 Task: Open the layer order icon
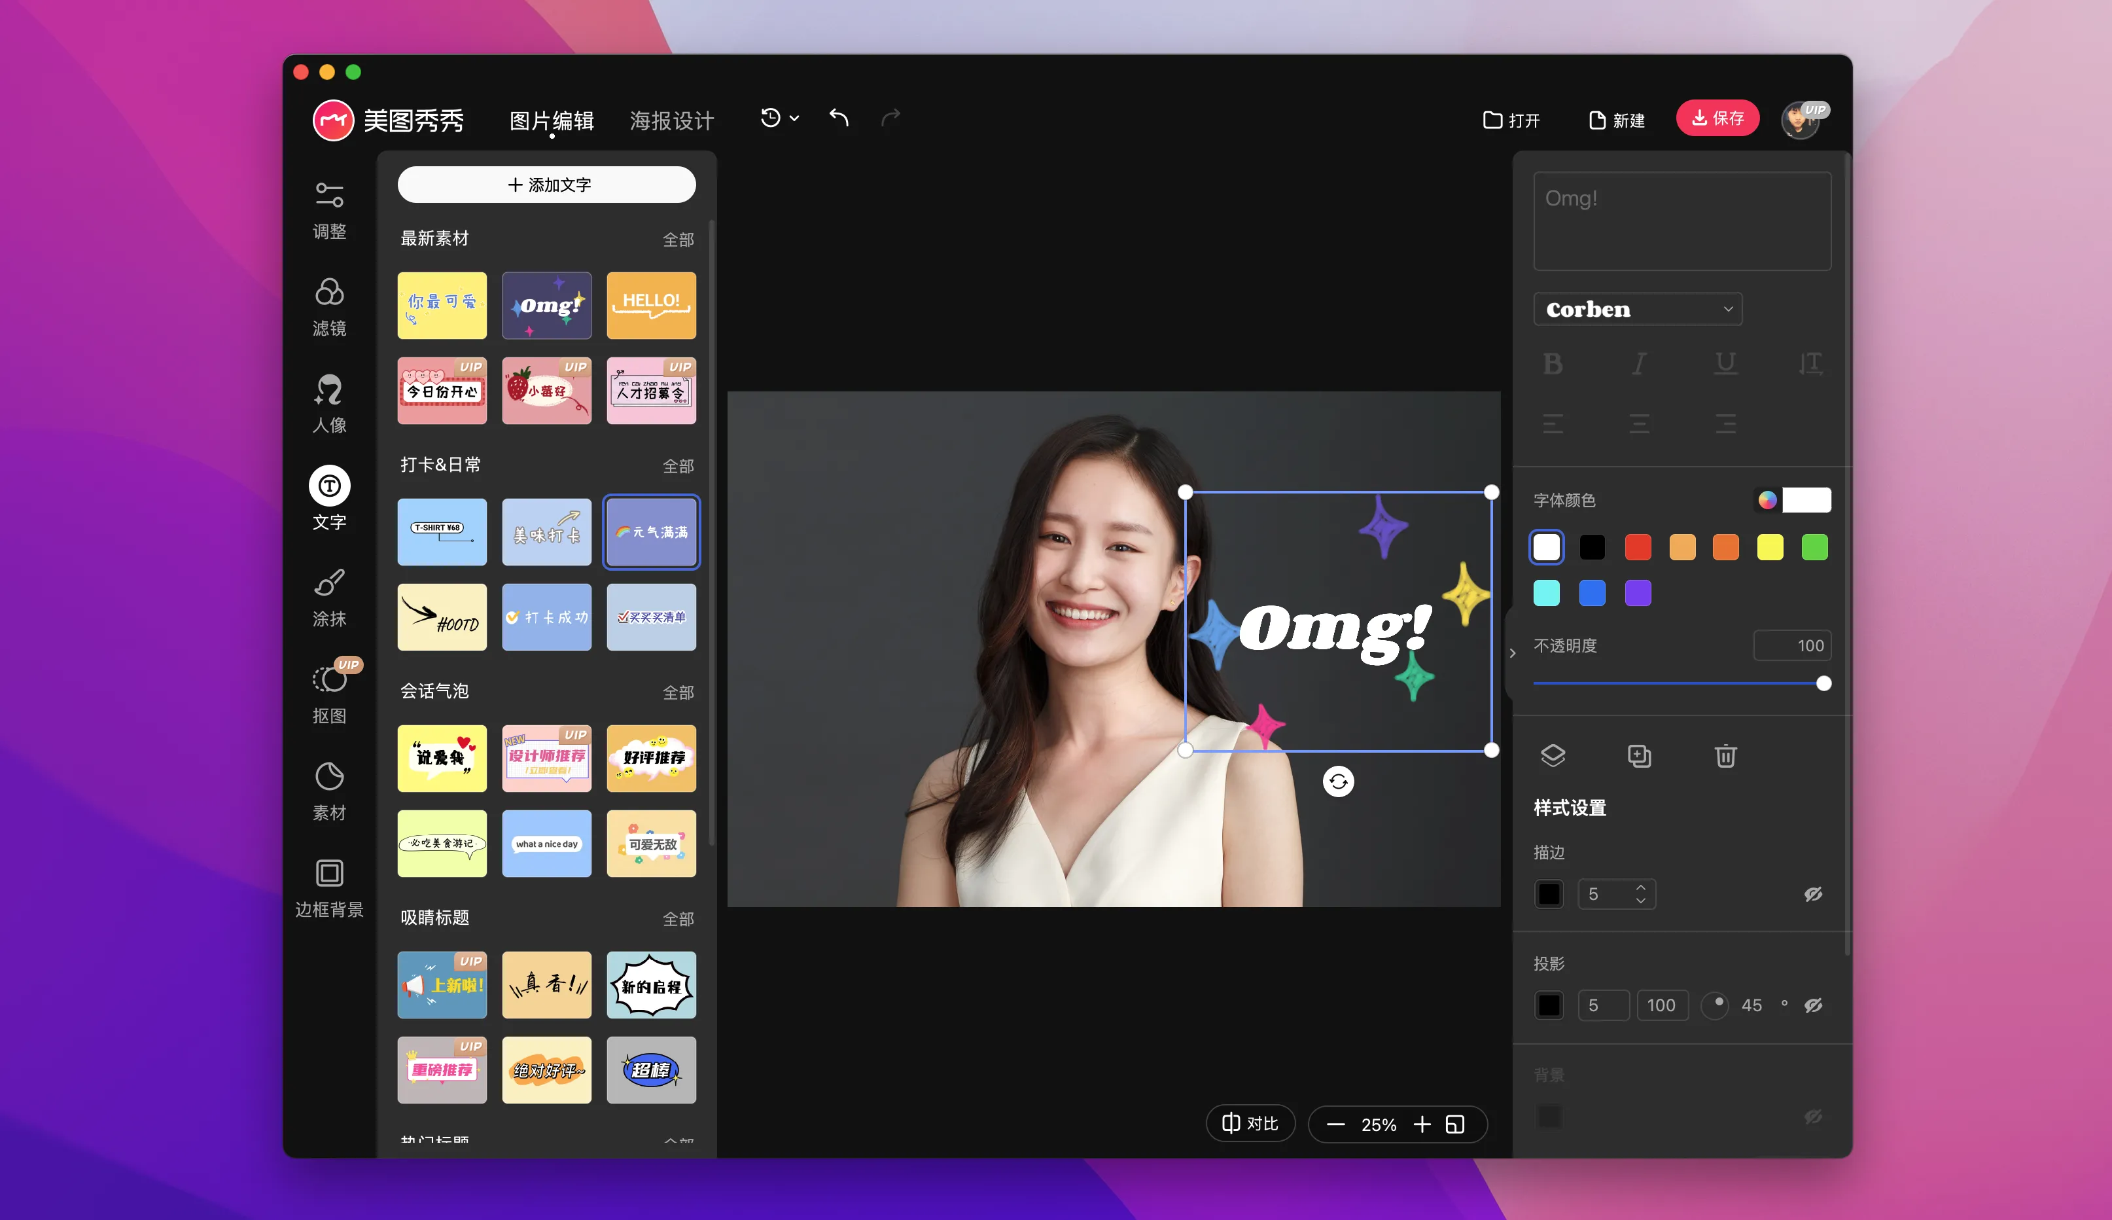(1553, 756)
